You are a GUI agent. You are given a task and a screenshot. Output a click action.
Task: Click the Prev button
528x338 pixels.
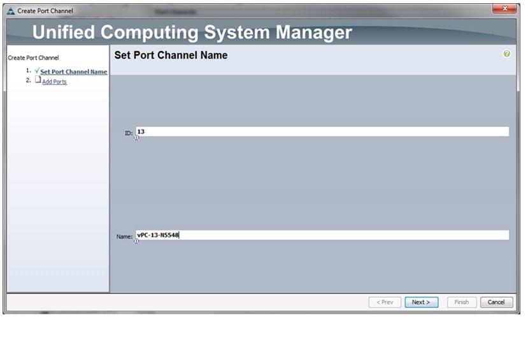coord(384,302)
